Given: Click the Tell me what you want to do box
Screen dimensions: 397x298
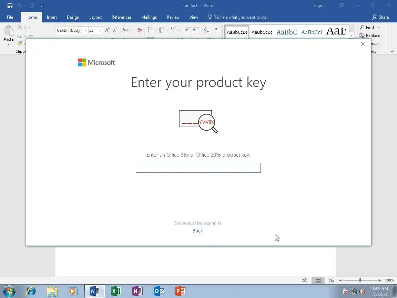Looking at the screenshot, I should [237, 17].
